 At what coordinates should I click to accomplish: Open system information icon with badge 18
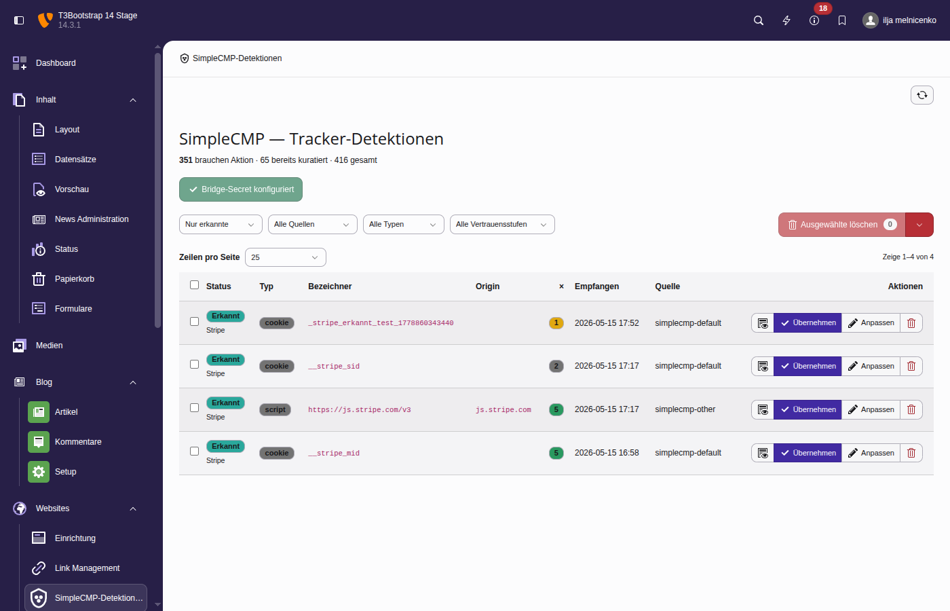[x=814, y=20]
